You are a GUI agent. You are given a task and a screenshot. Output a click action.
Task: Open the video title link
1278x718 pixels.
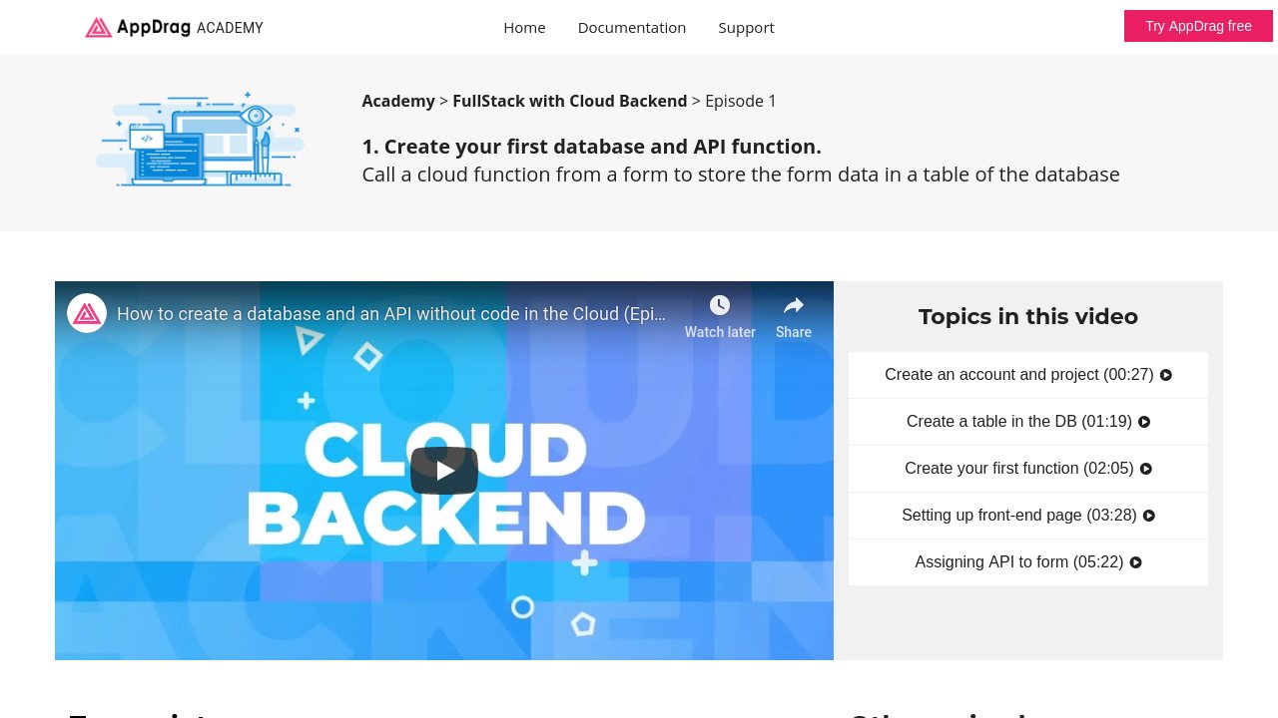tap(391, 313)
